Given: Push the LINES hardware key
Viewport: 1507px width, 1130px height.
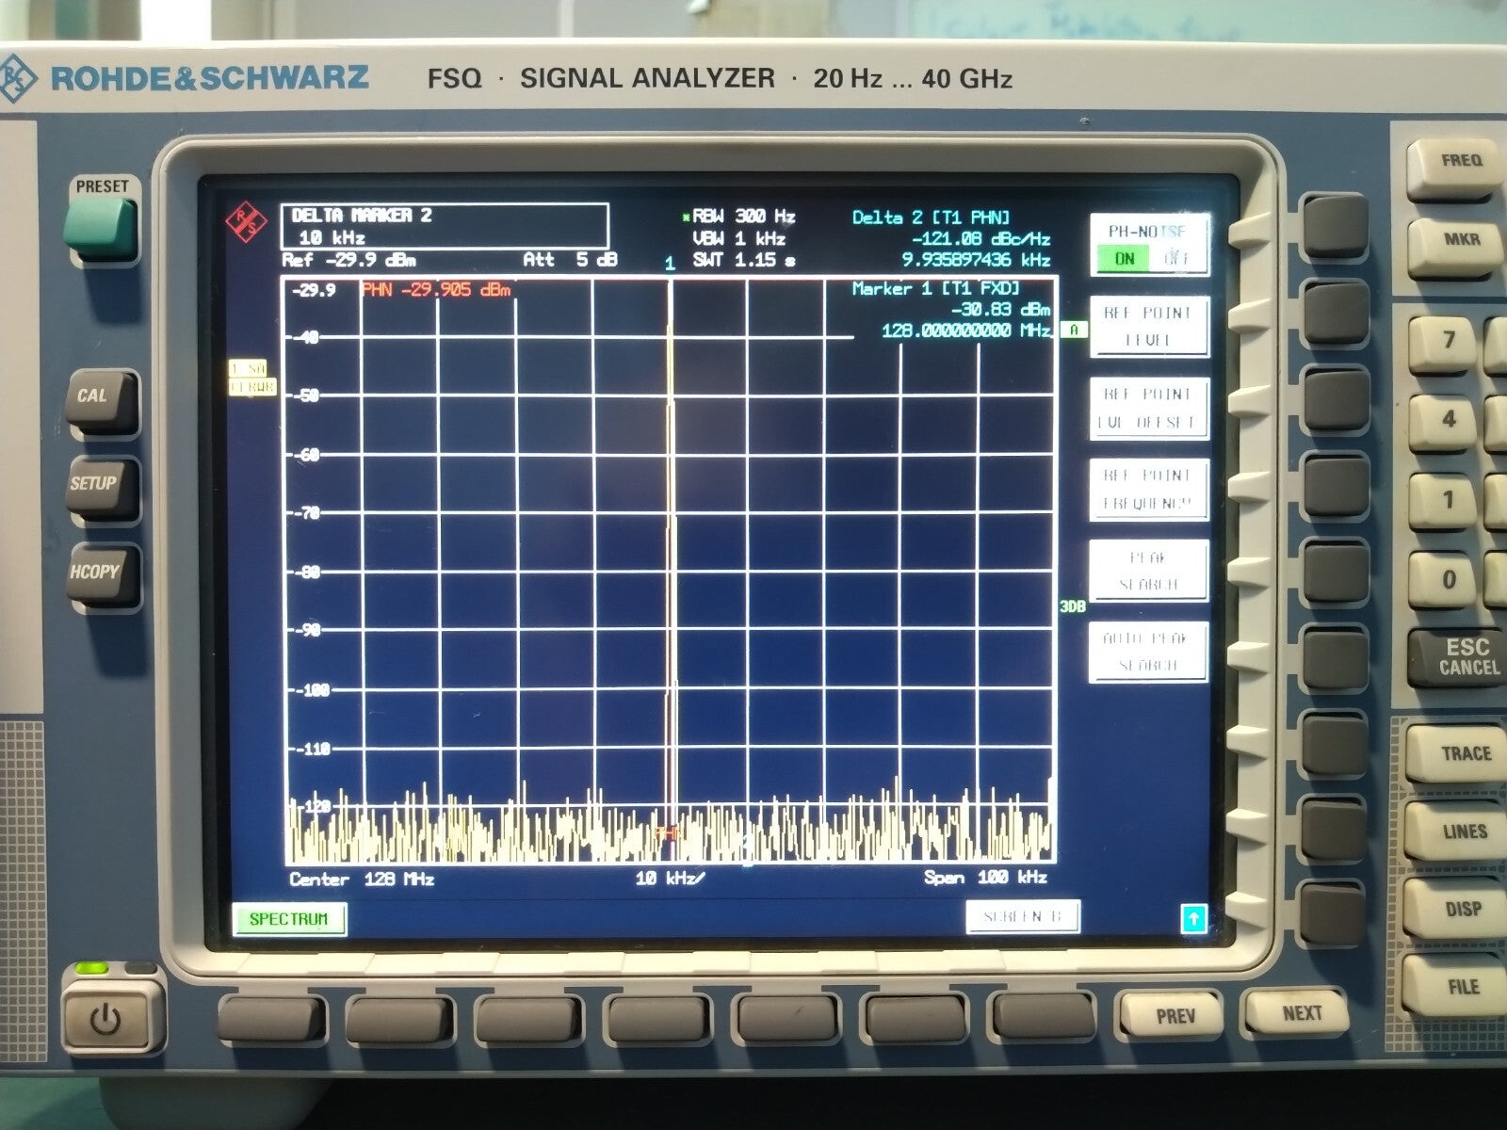Looking at the screenshot, I should click(1455, 833).
